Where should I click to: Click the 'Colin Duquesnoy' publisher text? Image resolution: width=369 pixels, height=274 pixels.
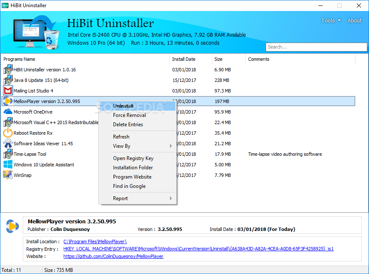click(70, 229)
